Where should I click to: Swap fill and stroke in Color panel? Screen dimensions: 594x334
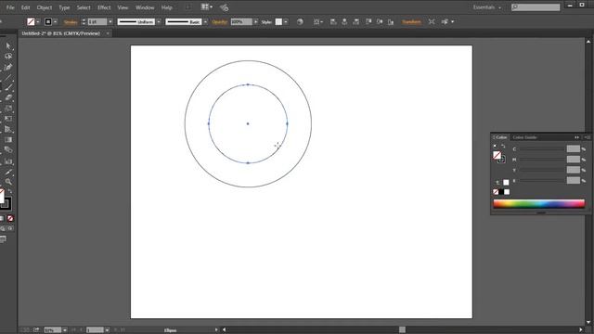point(503,147)
